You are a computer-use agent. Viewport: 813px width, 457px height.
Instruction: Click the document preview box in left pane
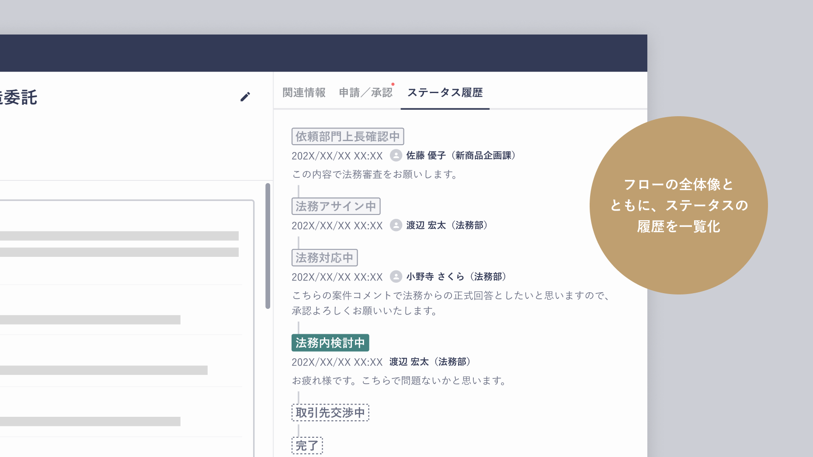click(127, 329)
